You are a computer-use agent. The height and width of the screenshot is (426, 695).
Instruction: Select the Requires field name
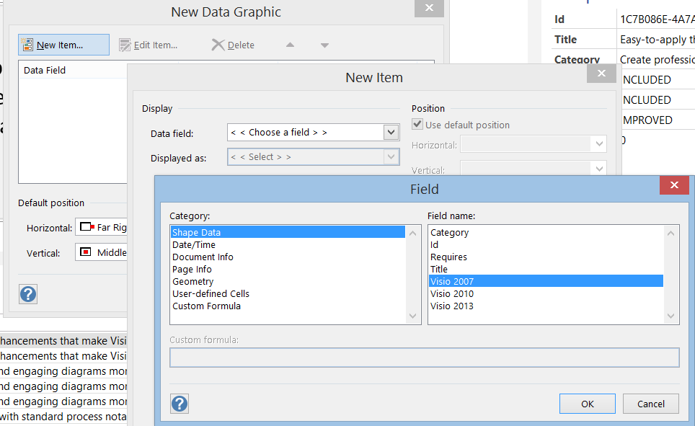coord(448,257)
